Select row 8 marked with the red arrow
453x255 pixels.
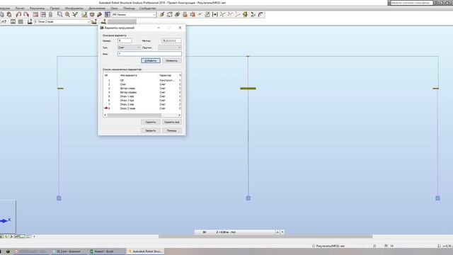(x=142, y=108)
